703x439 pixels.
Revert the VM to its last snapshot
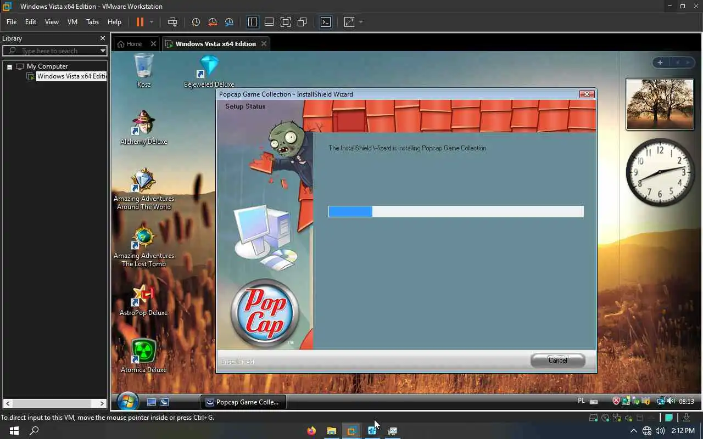(213, 22)
